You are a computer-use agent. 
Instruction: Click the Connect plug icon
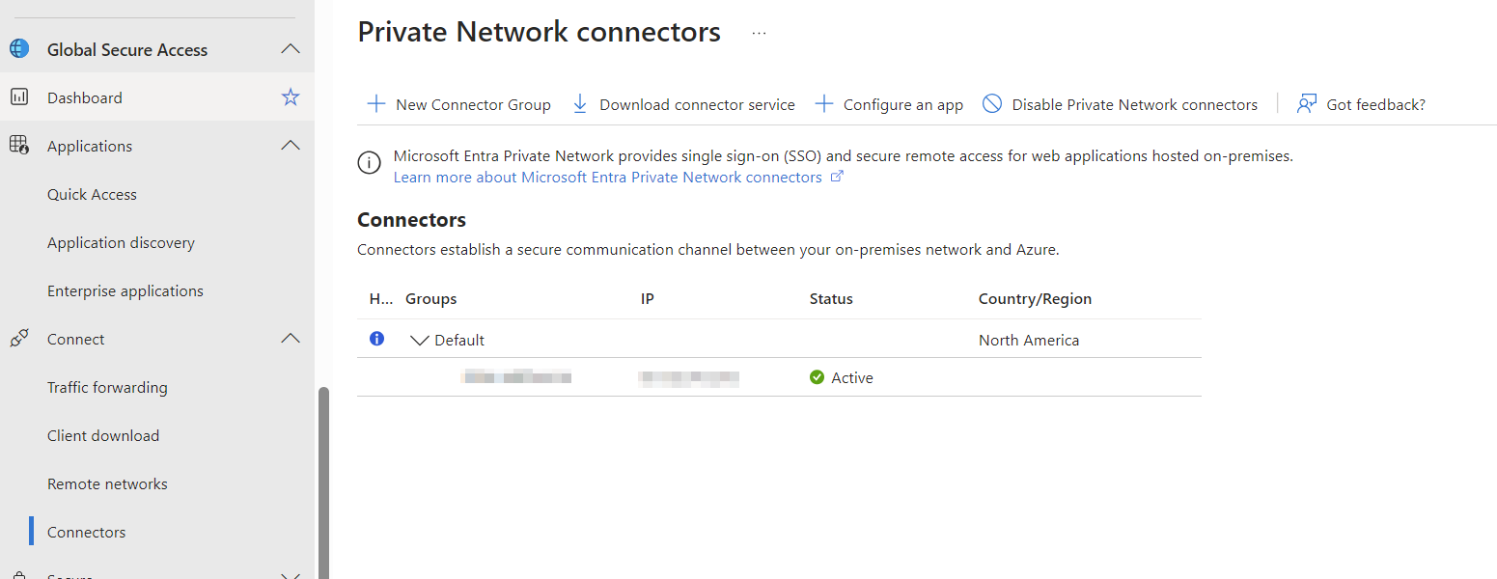19,339
